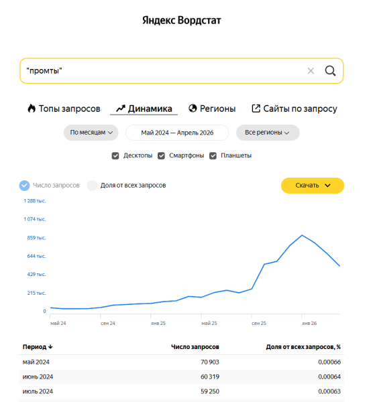Select the июль 2024 table row
Screen dimensions: 375x402
pos(182,391)
